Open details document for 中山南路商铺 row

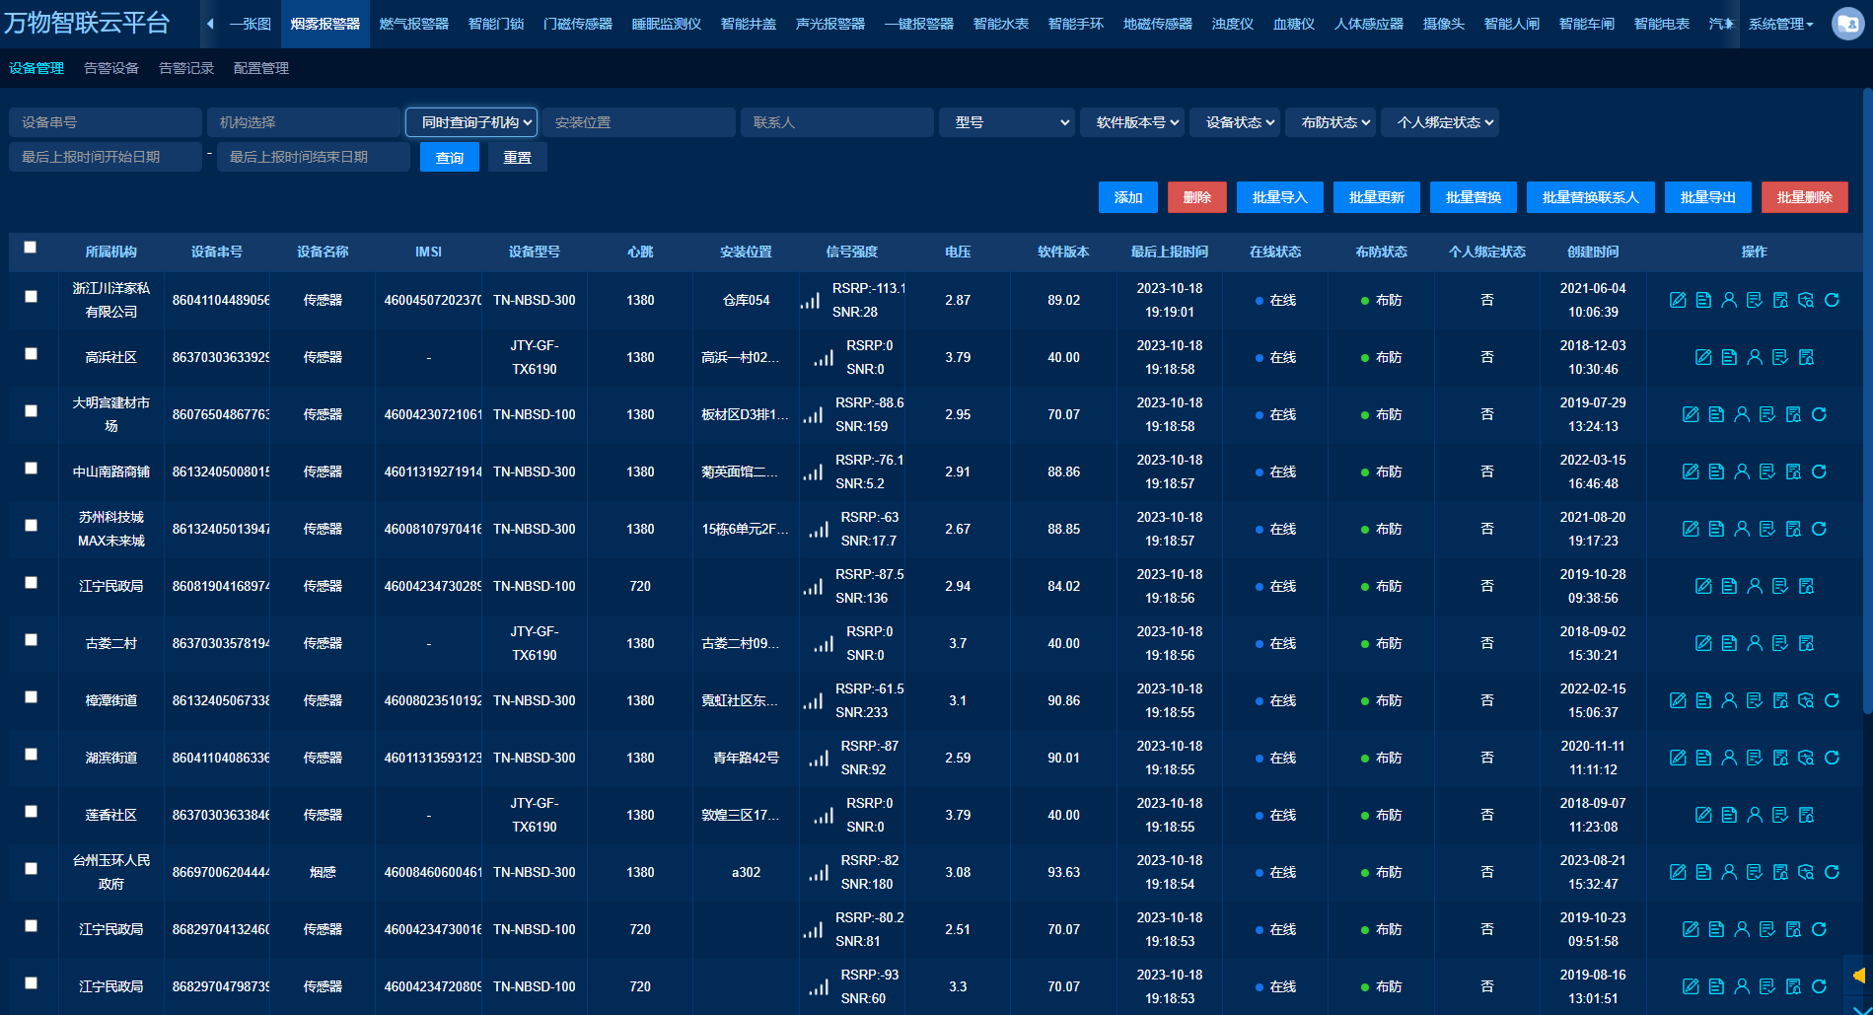coord(1716,471)
